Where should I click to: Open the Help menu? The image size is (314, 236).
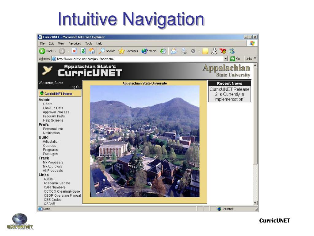[x=99, y=43]
